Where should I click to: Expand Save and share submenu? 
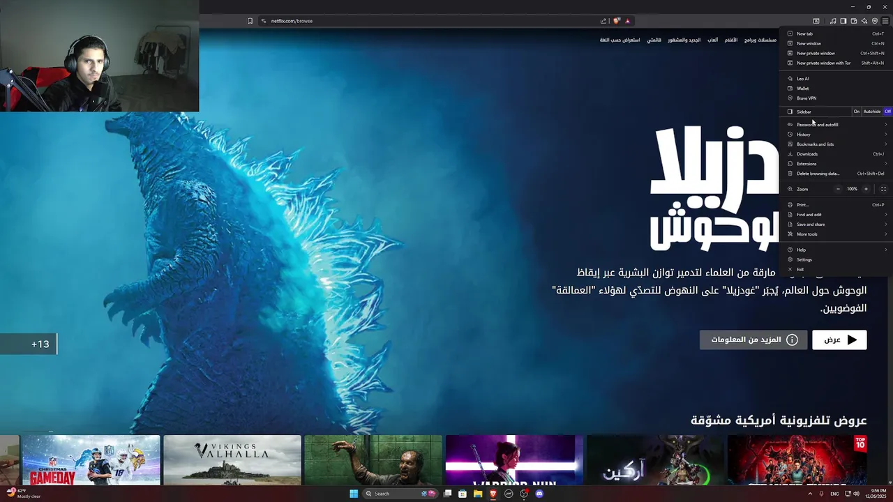pyautogui.click(x=836, y=225)
